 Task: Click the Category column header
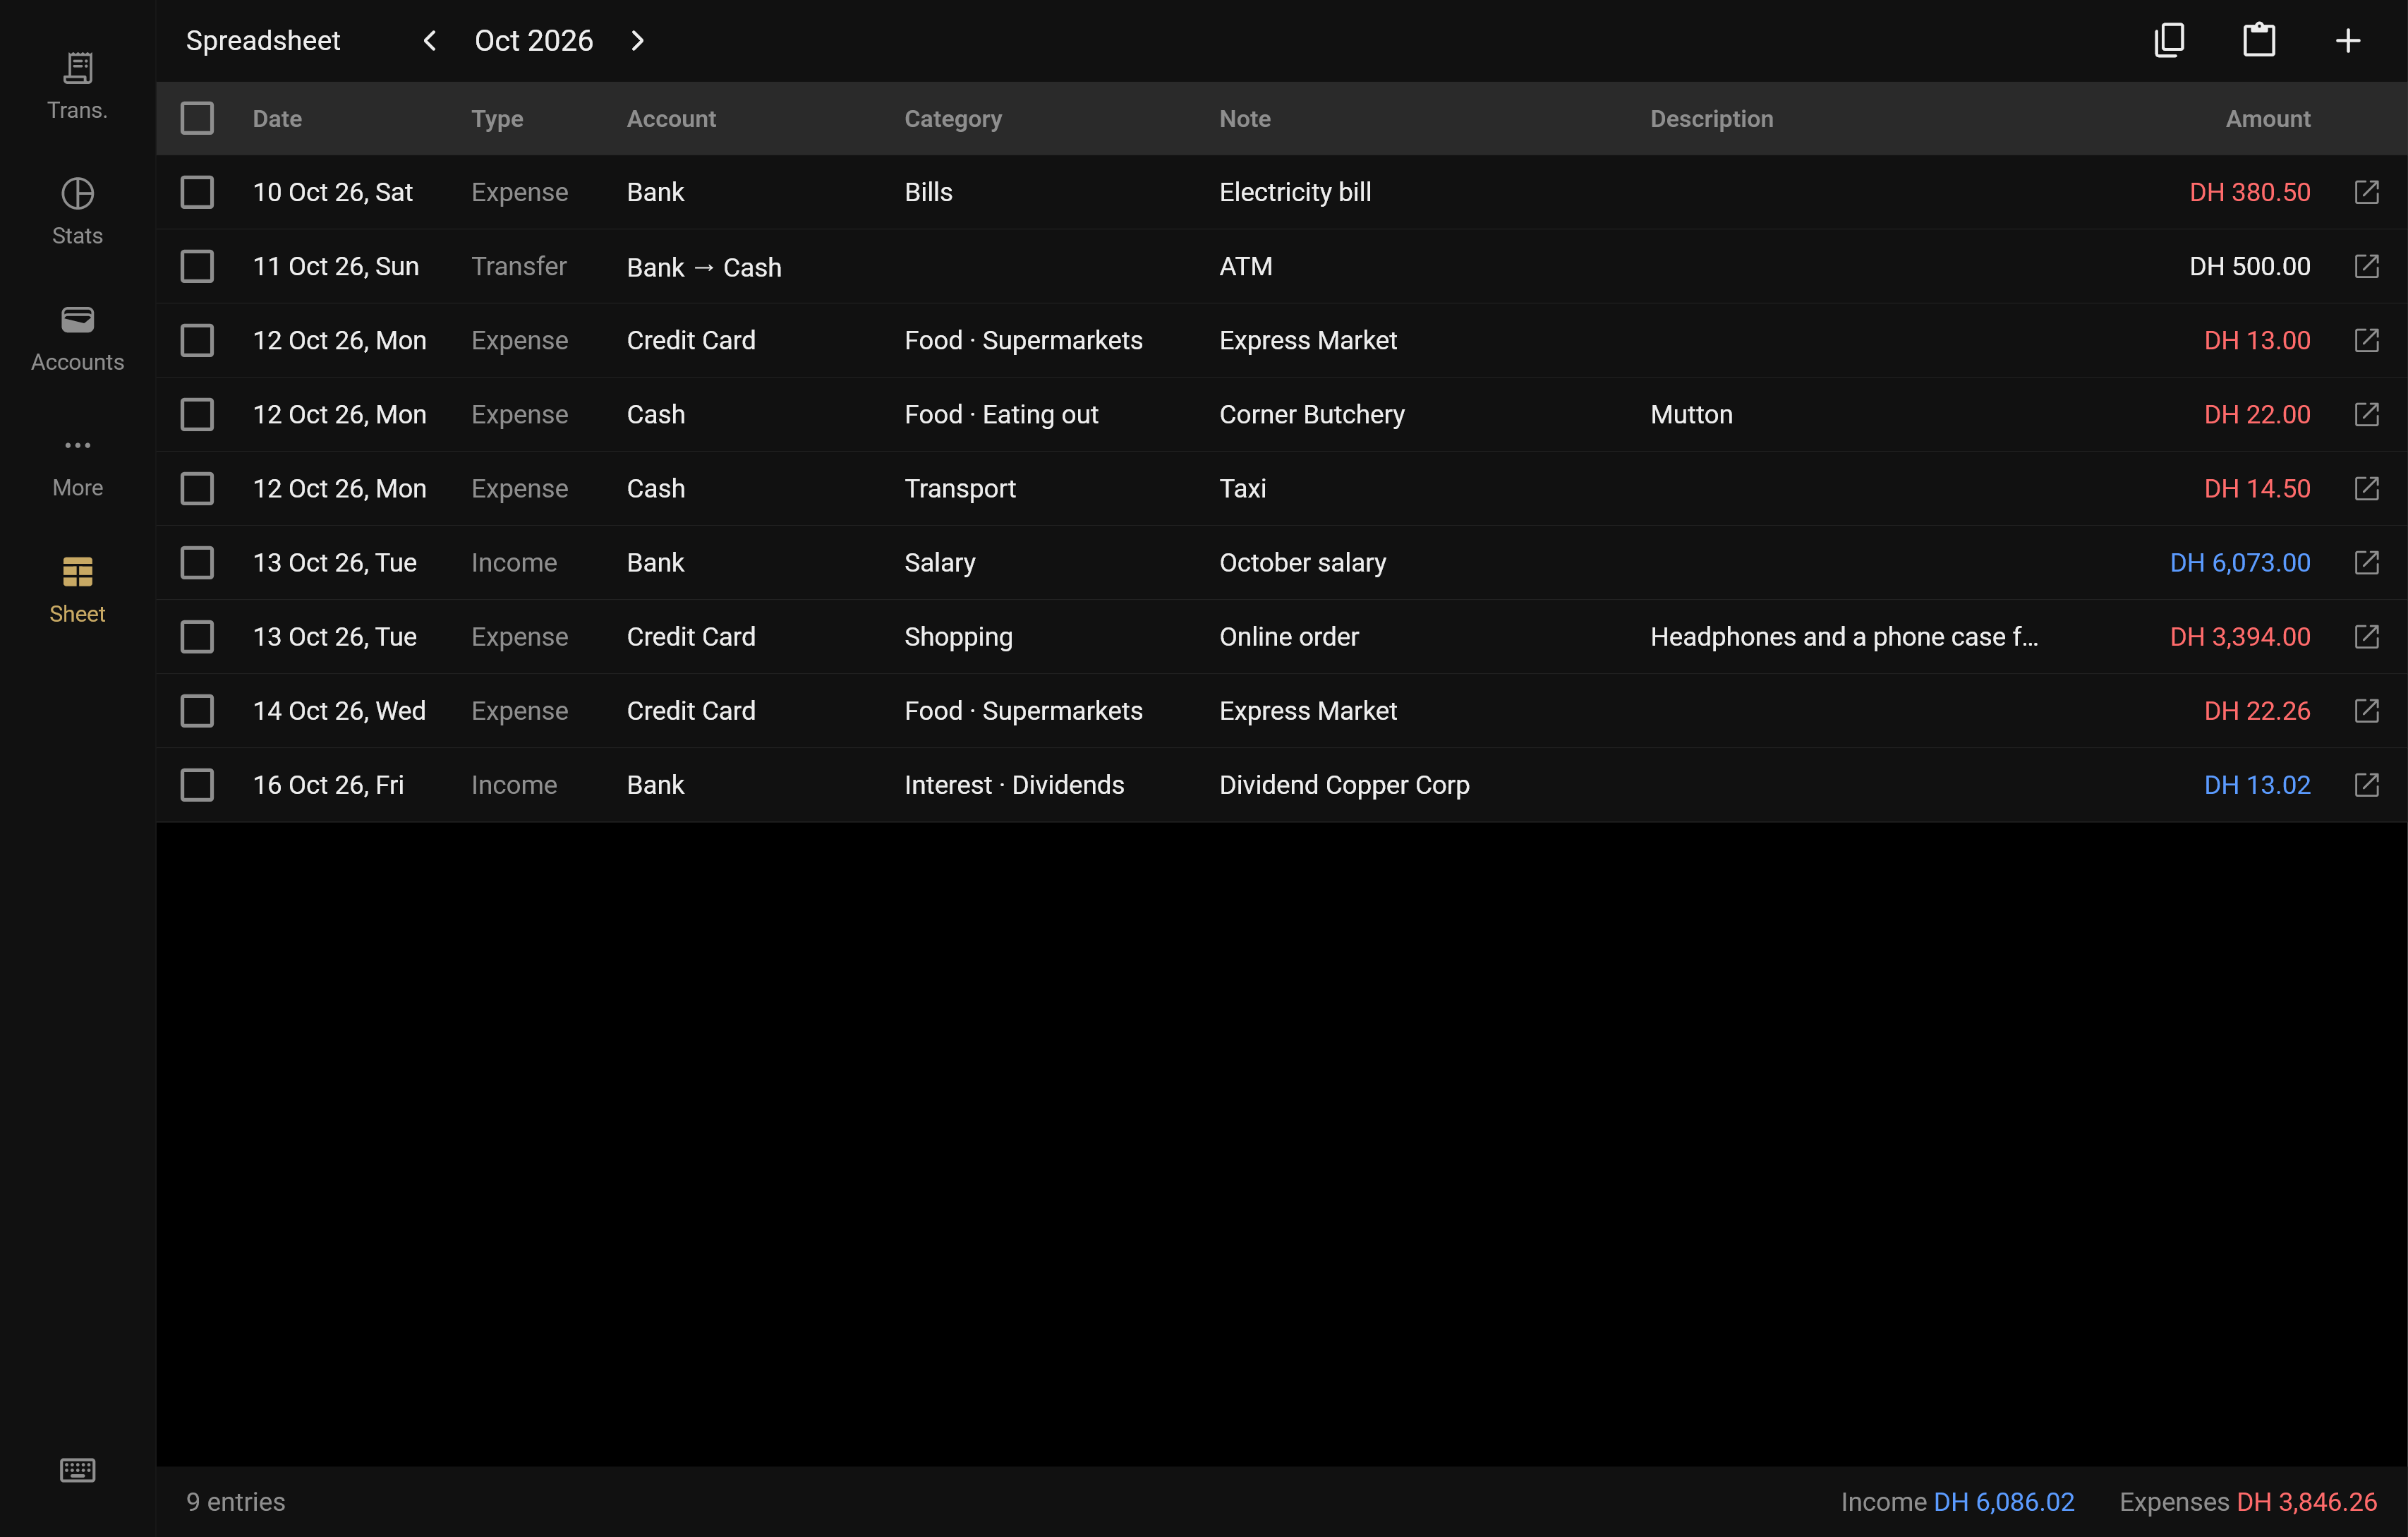coord(953,118)
